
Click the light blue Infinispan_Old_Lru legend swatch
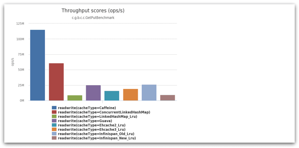click(54, 134)
